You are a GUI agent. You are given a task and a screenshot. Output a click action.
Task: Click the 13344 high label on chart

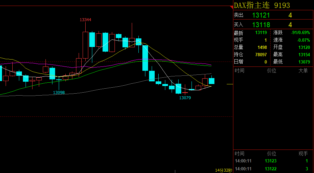click(x=85, y=20)
